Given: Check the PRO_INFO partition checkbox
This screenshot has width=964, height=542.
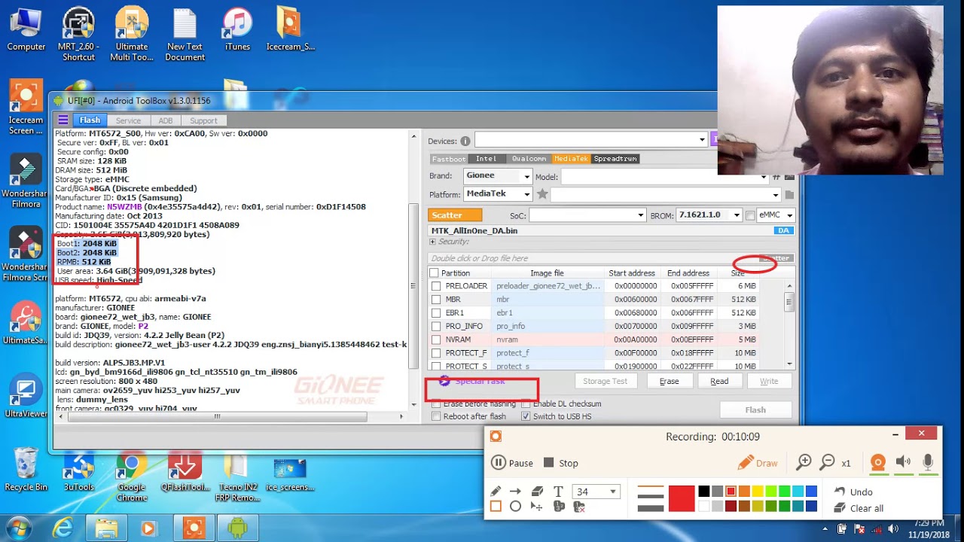Looking at the screenshot, I should click(436, 327).
